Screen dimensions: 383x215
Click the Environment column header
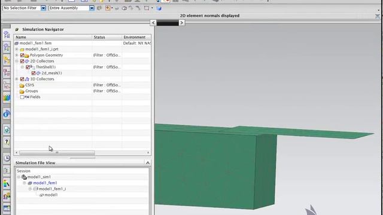pos(136,37)
